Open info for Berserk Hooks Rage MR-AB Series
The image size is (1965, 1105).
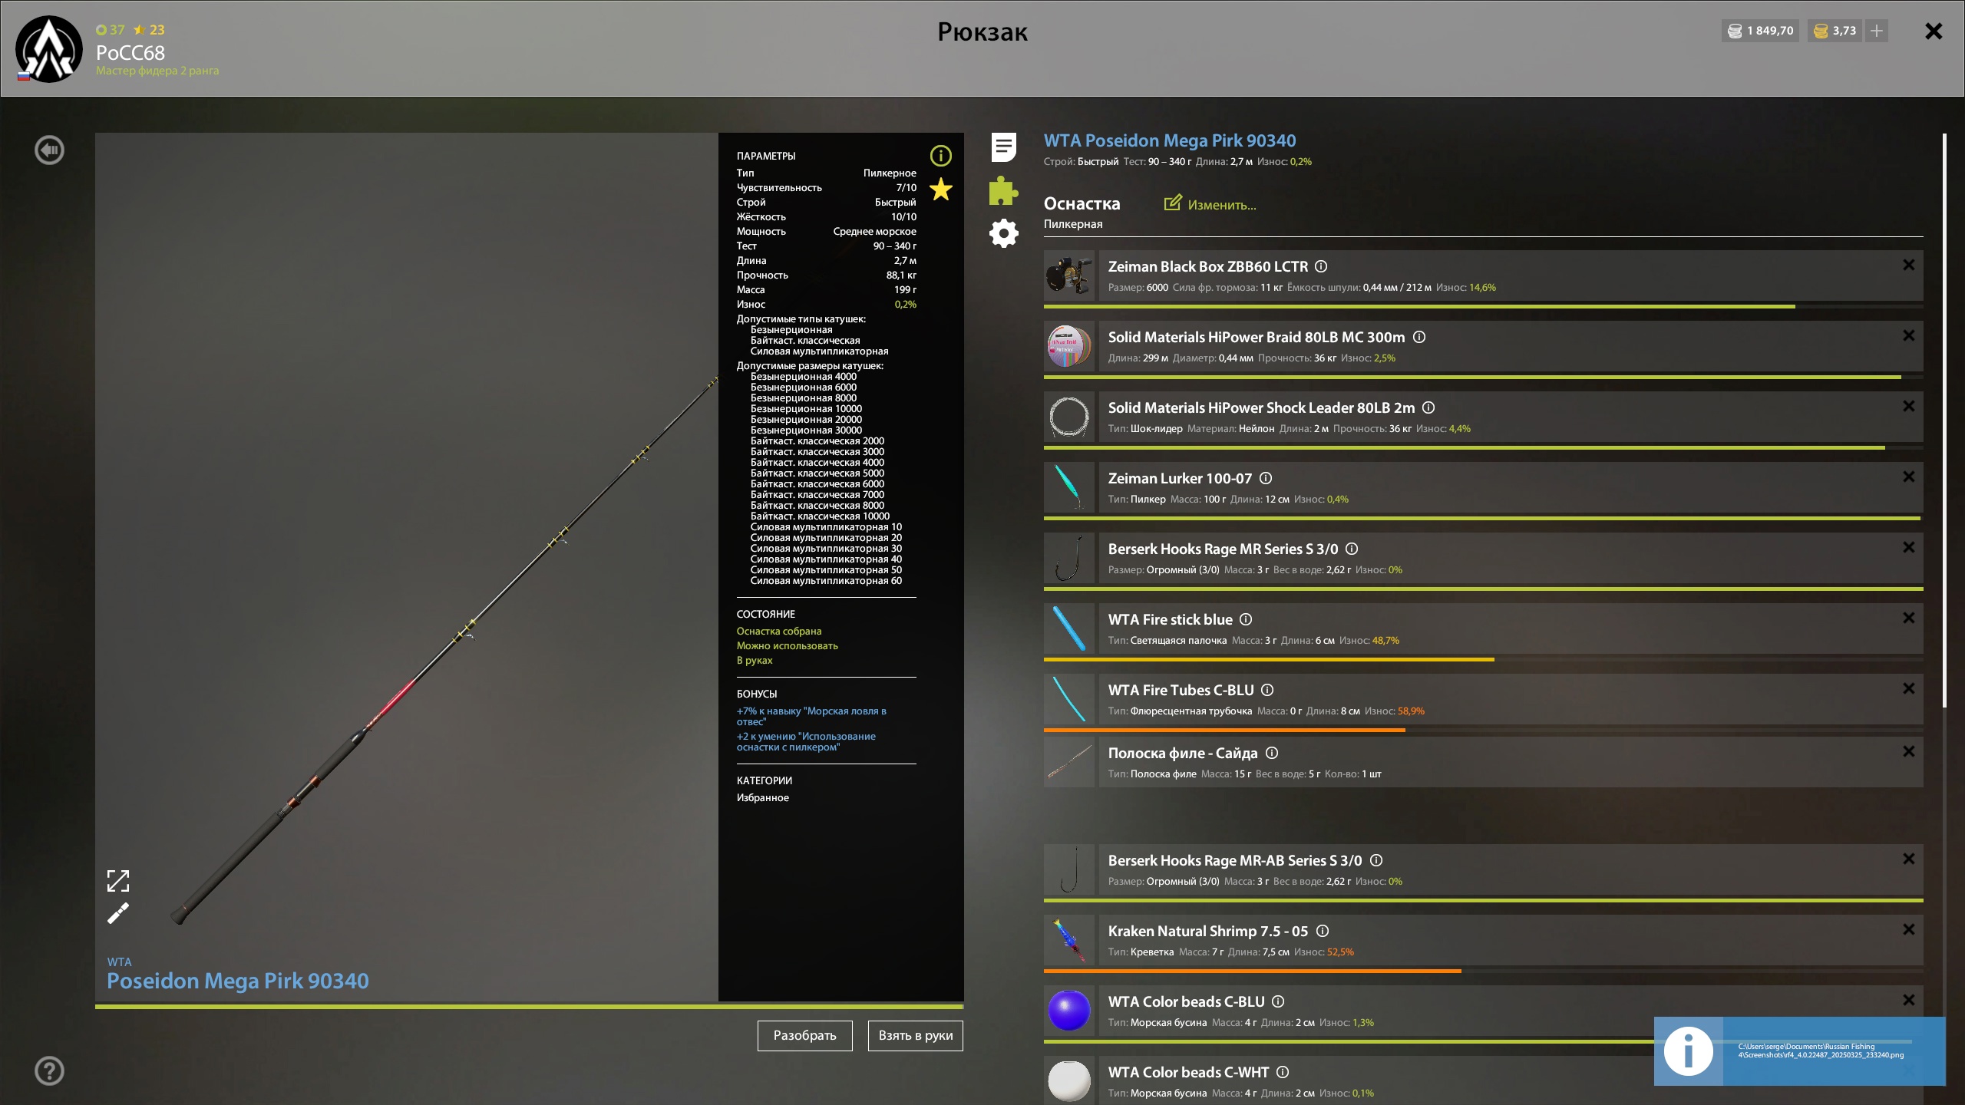[x=1377, y=860]
